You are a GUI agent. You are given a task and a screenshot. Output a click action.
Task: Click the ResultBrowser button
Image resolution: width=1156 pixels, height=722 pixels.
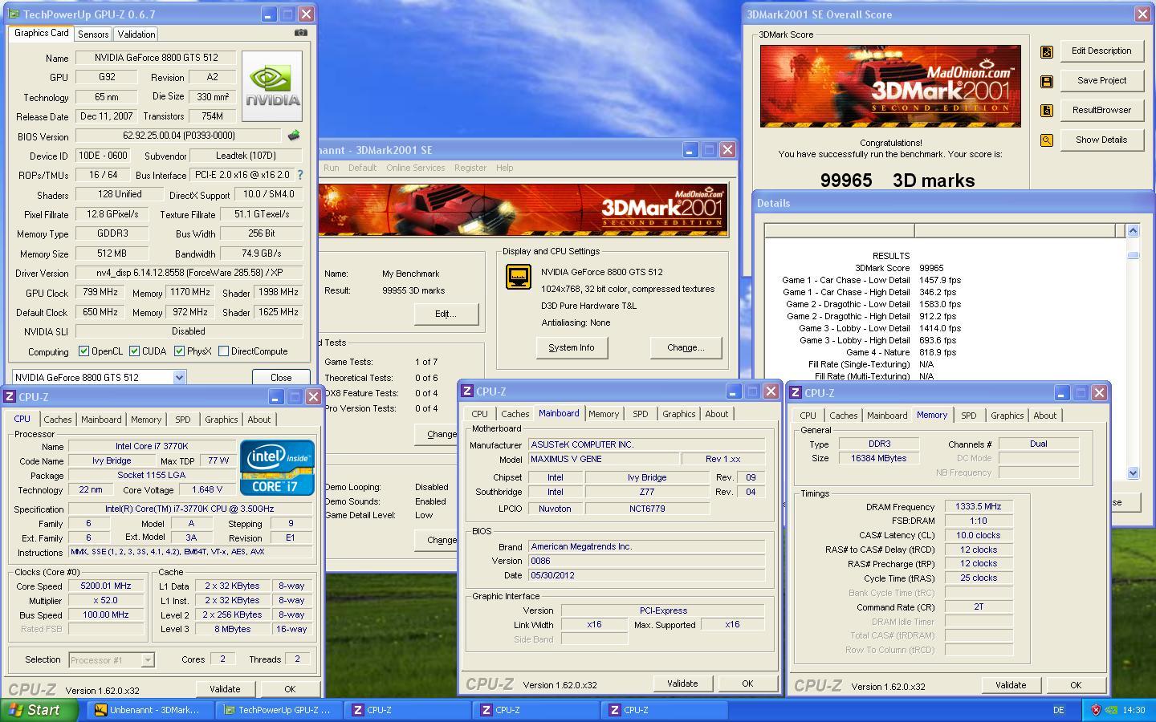click(x=1101, y=110)
